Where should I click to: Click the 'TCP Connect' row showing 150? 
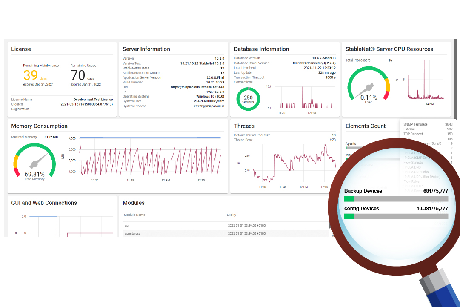428,134
